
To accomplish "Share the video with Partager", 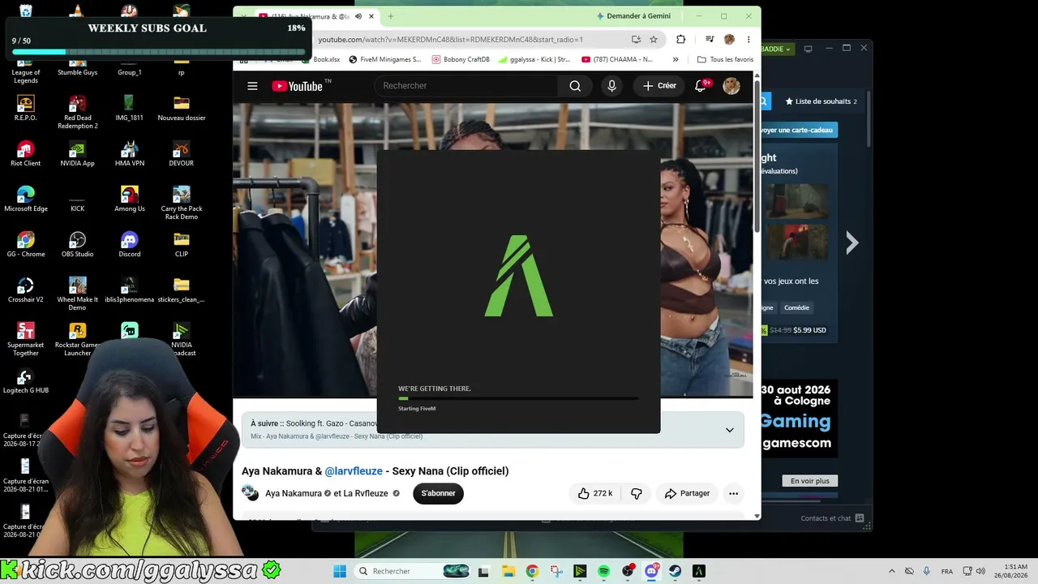I will (687, 493).
